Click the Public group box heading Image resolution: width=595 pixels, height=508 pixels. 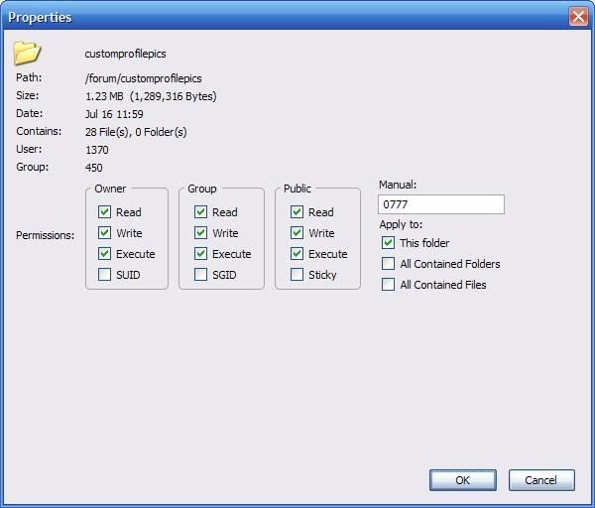click(297, 189)
